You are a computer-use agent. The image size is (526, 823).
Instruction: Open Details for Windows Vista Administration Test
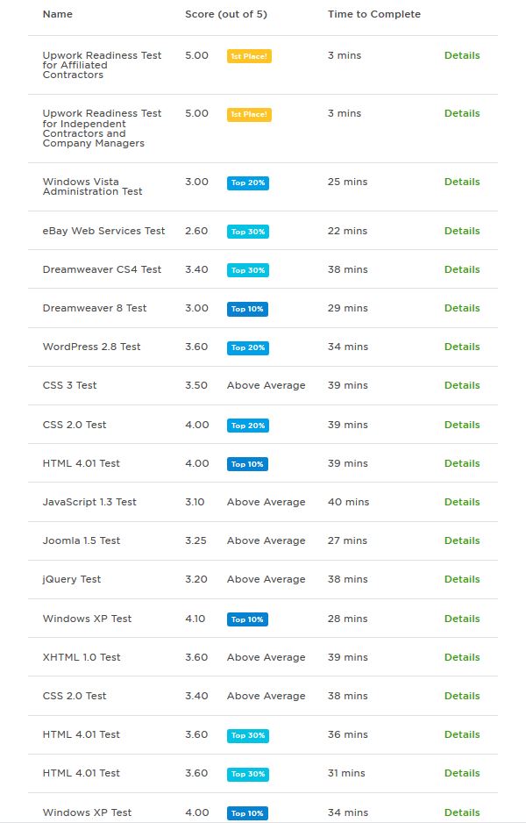coord(461,182)
